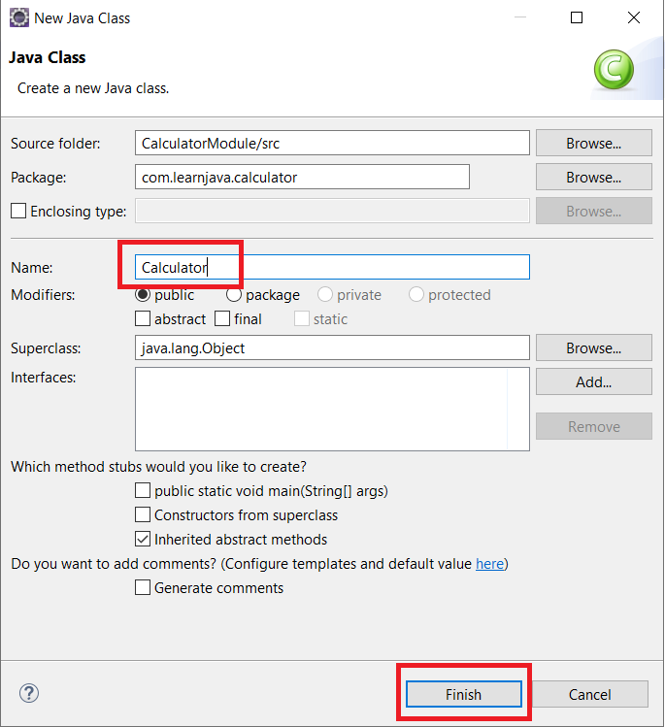Viewport: 665px width, 727px height.
Task: Enable public static void main stub
Action: point(143,491)
